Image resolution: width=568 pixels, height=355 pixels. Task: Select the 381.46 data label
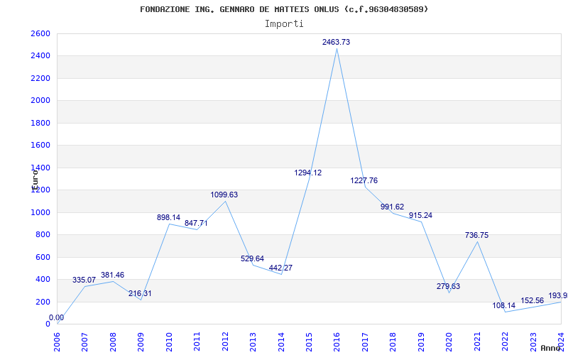tap(113, 275)
